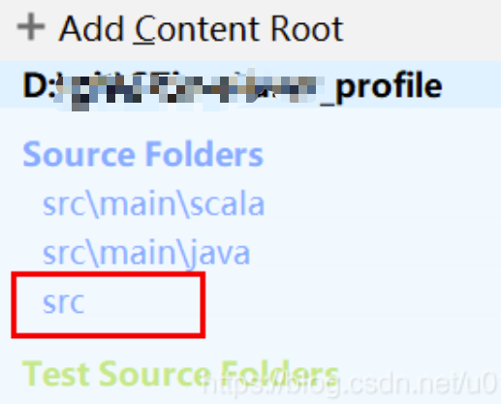Select the content root path ending in _profile

(x=233, y=86)
